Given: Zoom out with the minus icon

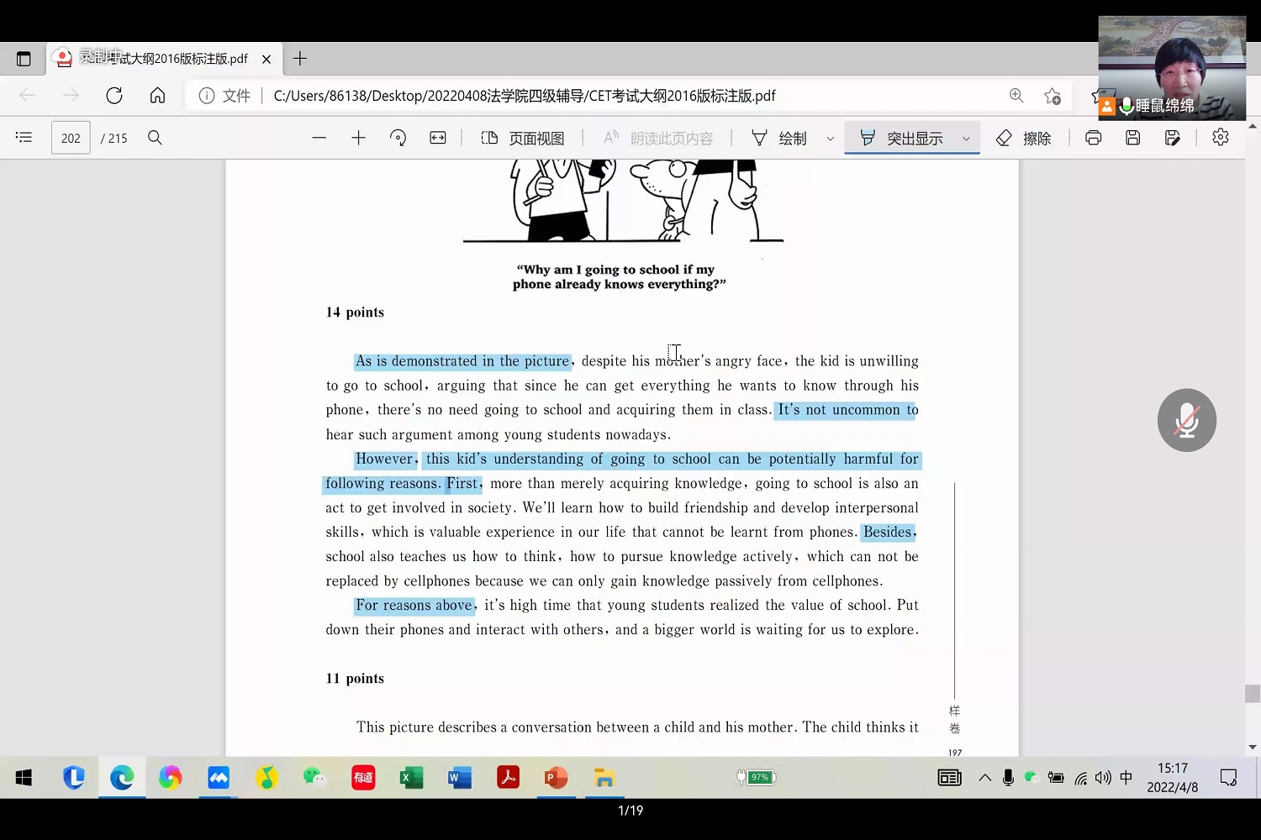Looking at the screenshot, I should pos(319,138).
